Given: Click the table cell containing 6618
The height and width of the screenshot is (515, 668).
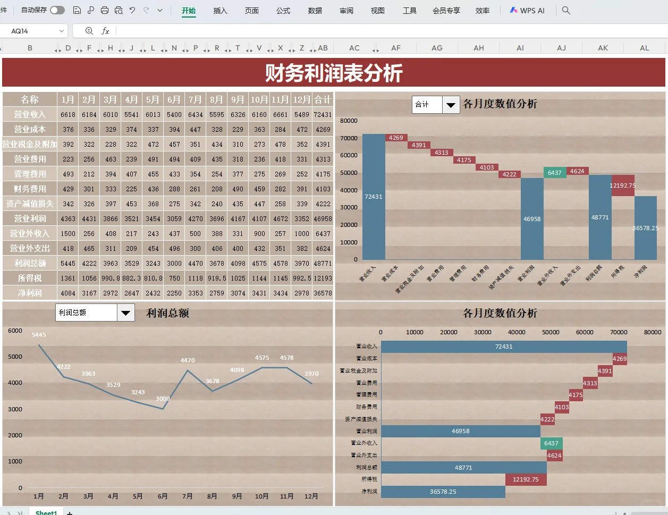Looking at the screenshot, I should (68, 114).
